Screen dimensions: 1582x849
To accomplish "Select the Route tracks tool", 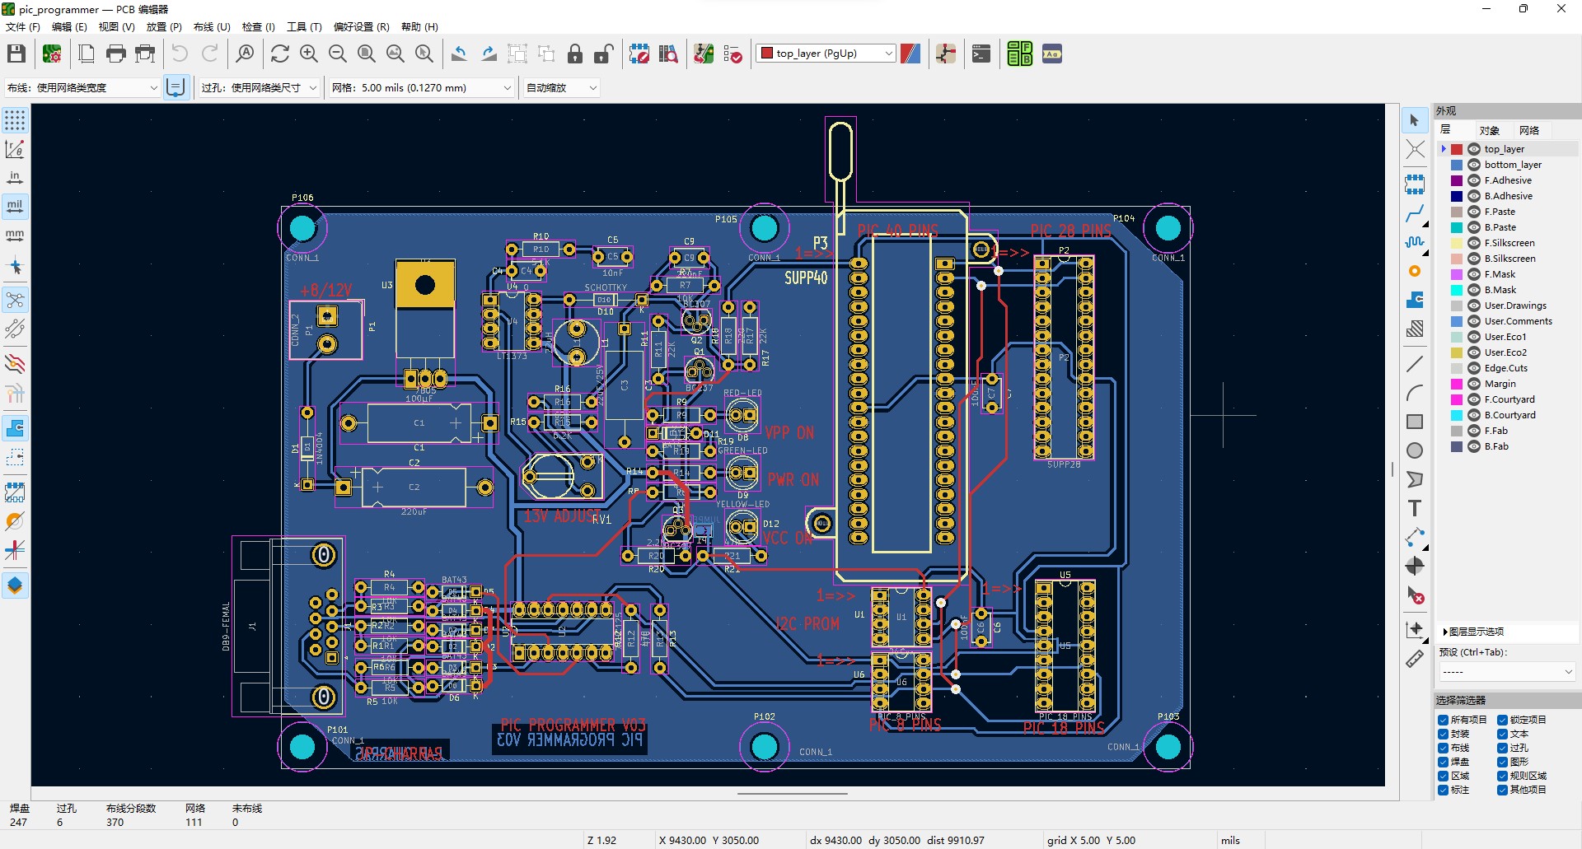I will point(1415,214).
